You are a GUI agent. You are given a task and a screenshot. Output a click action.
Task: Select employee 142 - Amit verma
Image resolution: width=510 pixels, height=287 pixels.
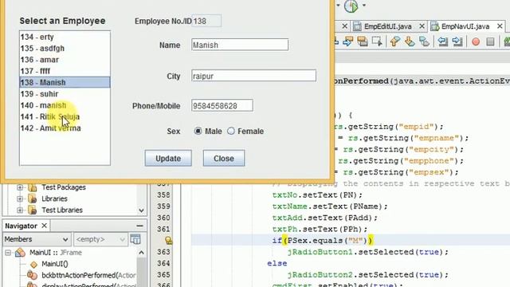[x=65, y=128]
